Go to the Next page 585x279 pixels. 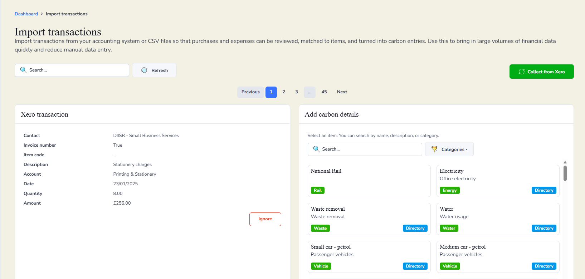tap(342, 92)
